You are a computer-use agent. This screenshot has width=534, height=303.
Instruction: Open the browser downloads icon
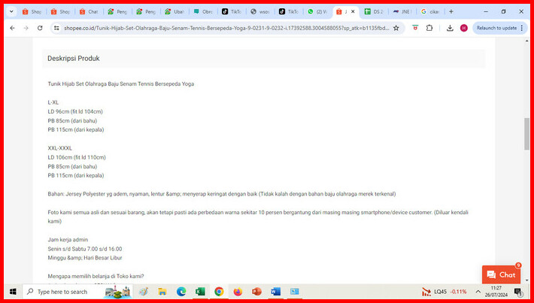tap(450, 28)
